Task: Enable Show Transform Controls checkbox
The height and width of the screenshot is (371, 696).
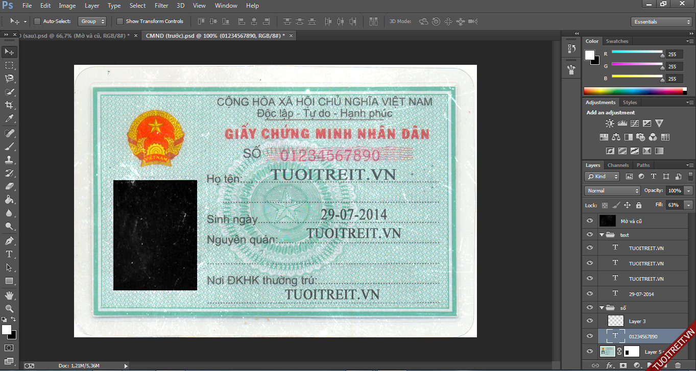Action: click(120, 21)
